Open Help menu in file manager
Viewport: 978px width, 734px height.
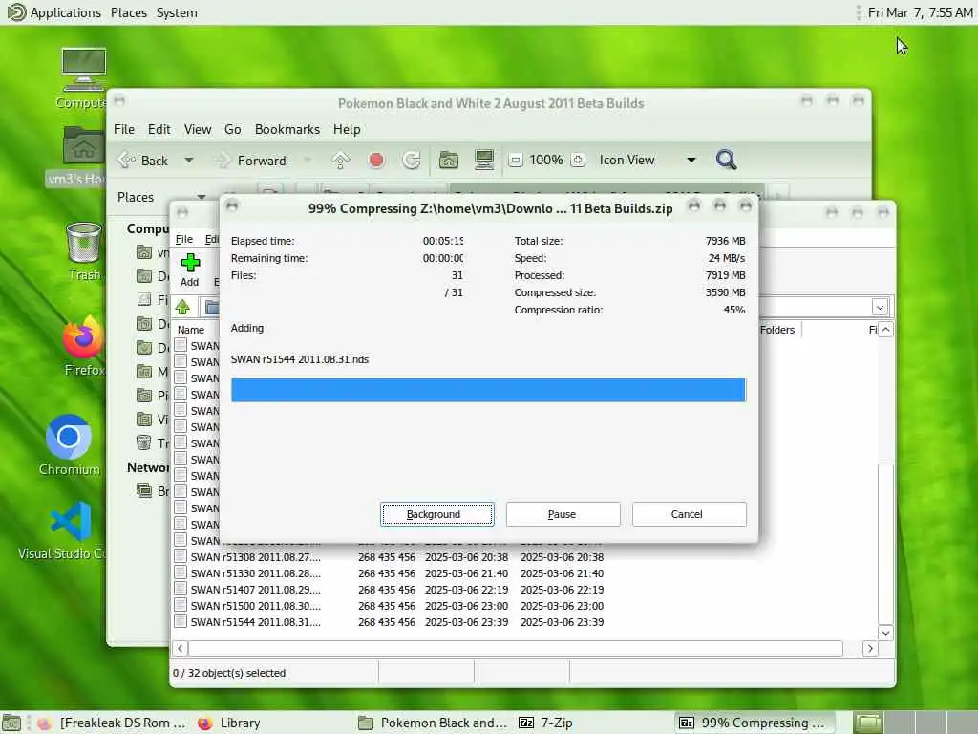(346, 129)
